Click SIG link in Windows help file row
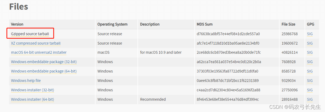Screen dimensions: 325x112 [310, 81]
